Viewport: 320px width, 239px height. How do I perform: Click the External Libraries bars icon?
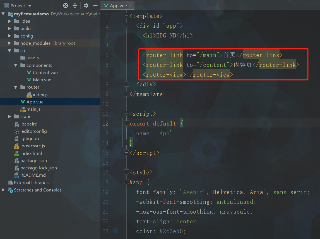click(10, 183)
